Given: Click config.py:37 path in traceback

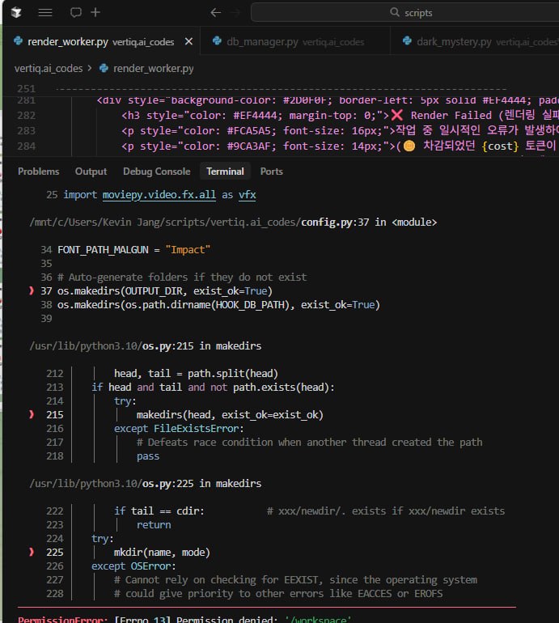Looking at the screenshot, I should click(x=233, y=222).
